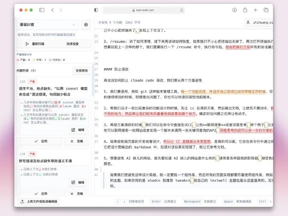Click 编辑 in the L15 issue card
This screenshot has width=288, height=216.
(78, 130)
